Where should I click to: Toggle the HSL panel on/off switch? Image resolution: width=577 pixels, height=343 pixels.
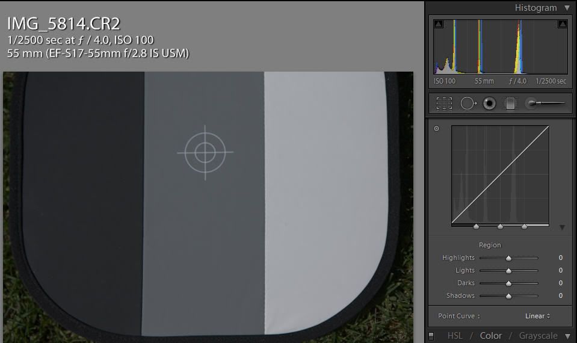pyautogui.click(x=431, y=336)
